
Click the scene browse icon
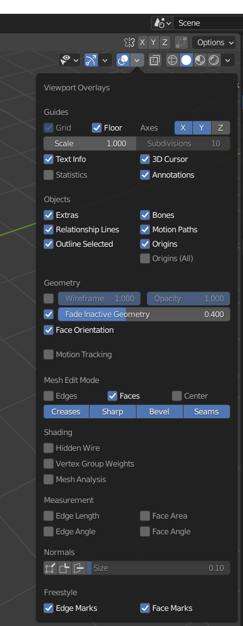pyautogui.click(x=162, y=23)
